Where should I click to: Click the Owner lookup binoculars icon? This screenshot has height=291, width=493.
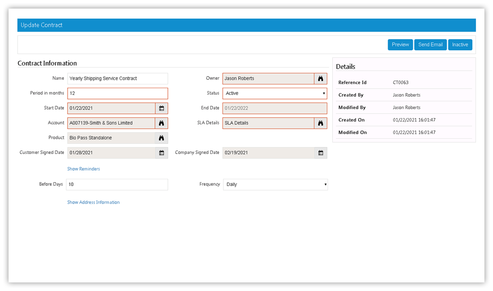[x=320, y=78]
